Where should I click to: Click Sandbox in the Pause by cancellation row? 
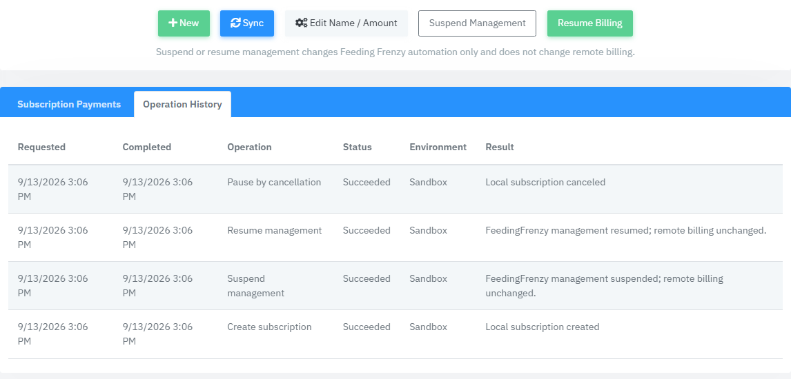click(x=429, y=182)
